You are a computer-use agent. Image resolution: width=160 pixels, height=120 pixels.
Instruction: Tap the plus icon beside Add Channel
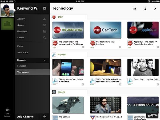point(45,117)
